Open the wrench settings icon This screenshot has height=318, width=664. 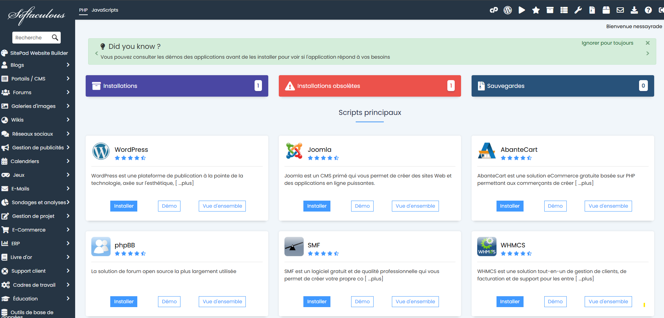578,10
